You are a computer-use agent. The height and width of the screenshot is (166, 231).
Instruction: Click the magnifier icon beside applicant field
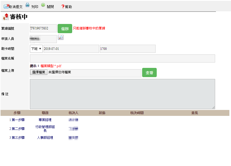[61, 37]
